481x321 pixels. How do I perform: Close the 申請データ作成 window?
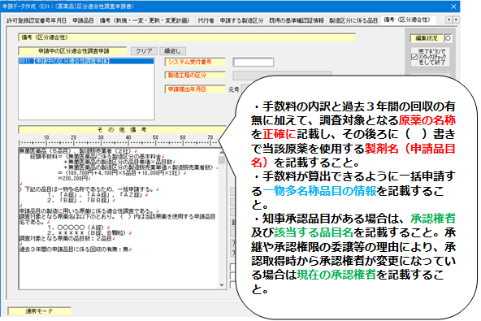(x=453, y=7)
